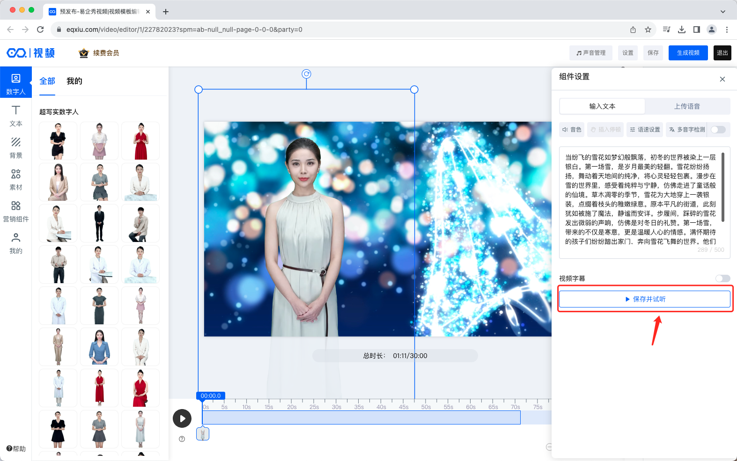The height and width of the screenshot is (461, 737).
Task: Open a new browser tab
Action: point(166,12)
